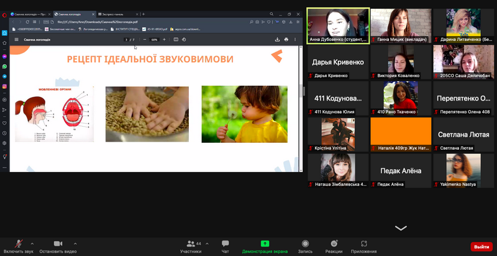
Task: Open WhatsApp in Opera sidebar
Action: point(4,66)
